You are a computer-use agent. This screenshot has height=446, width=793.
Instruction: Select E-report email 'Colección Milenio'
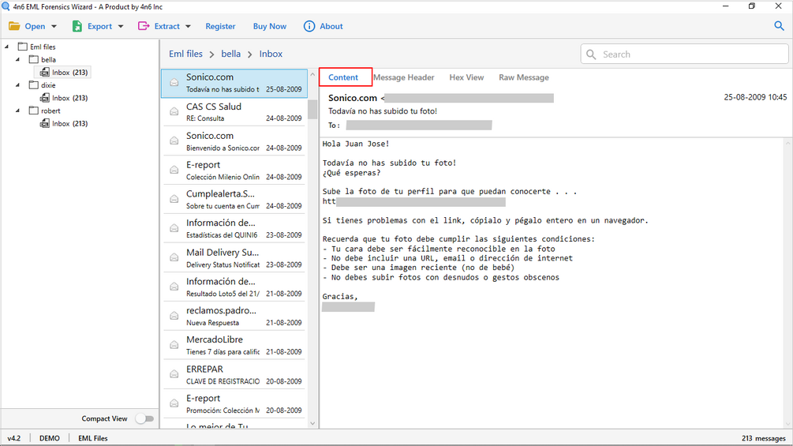234,171
